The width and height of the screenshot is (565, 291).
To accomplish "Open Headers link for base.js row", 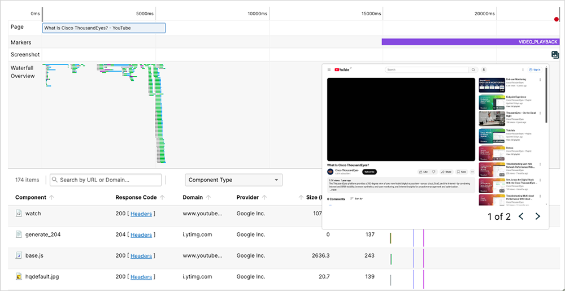I will coord(141,256).
